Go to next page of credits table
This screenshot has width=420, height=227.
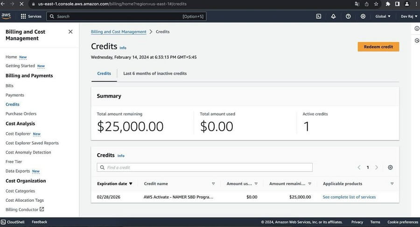[377, 167]
